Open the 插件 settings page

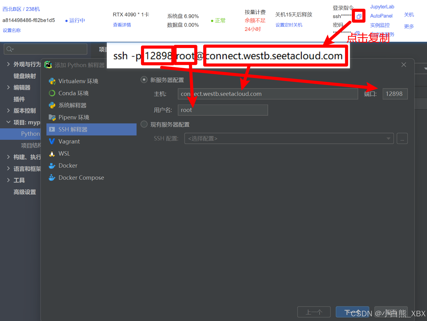click(x=19, y=99)
